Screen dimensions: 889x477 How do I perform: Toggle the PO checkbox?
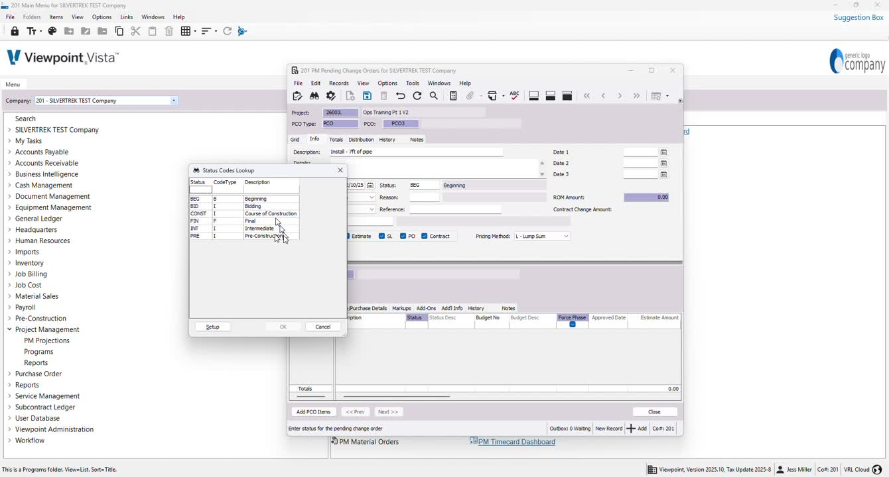403,236
